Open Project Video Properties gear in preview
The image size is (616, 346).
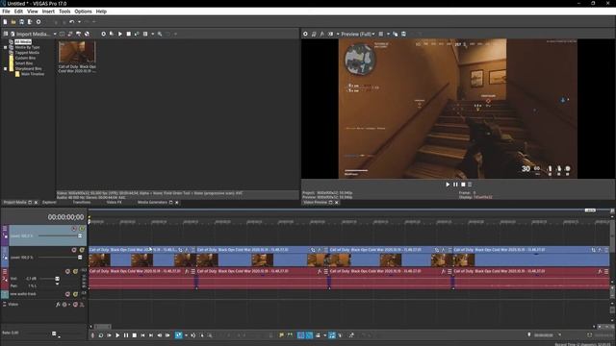[305, 34]
